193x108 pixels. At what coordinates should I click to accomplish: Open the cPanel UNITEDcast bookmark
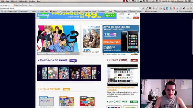tap(89, 11)
